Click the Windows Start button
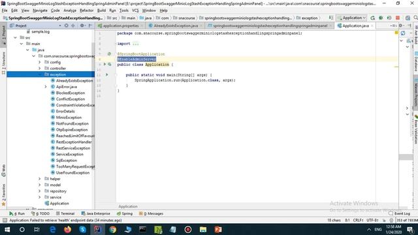The height and width of the screenshot is (235, 418). point(7,229)
